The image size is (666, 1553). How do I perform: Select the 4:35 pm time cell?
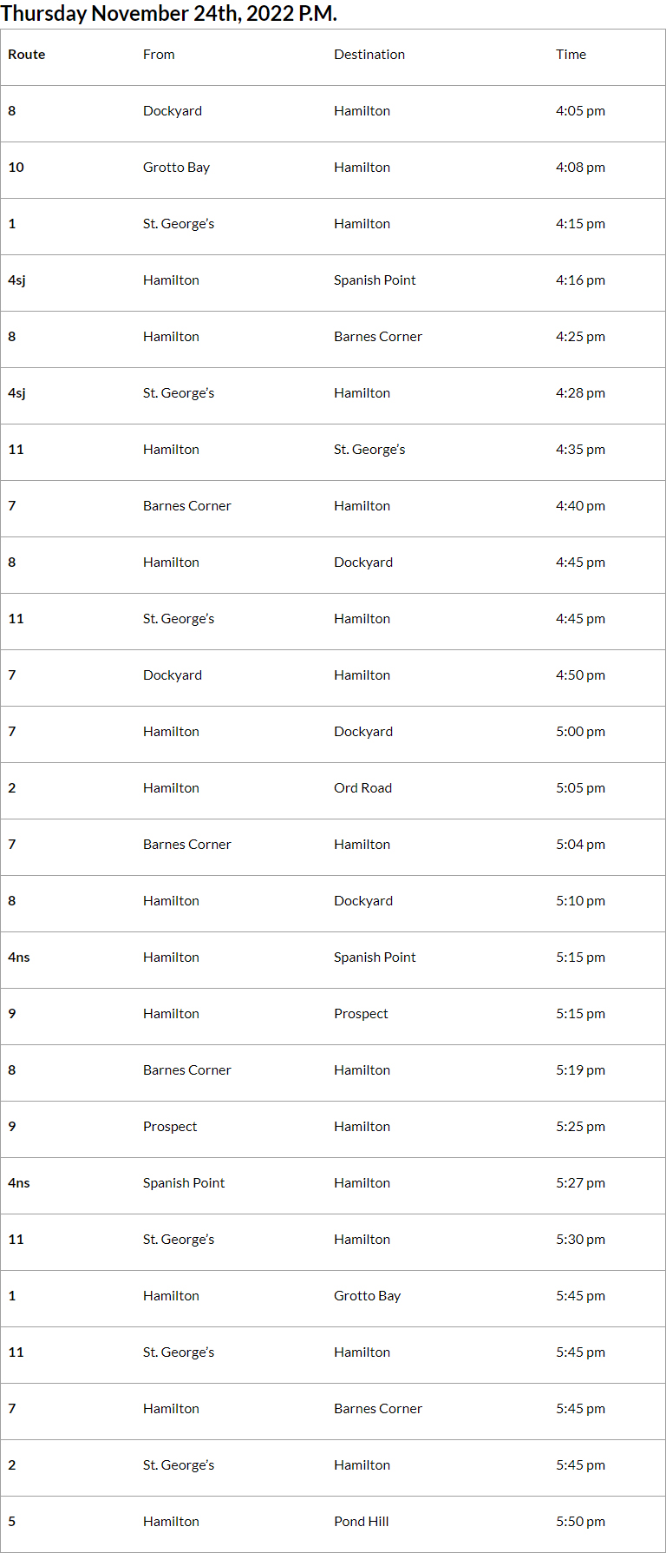pos(580,450)
